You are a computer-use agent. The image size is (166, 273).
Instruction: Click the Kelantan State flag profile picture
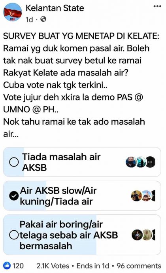point(13,12)
